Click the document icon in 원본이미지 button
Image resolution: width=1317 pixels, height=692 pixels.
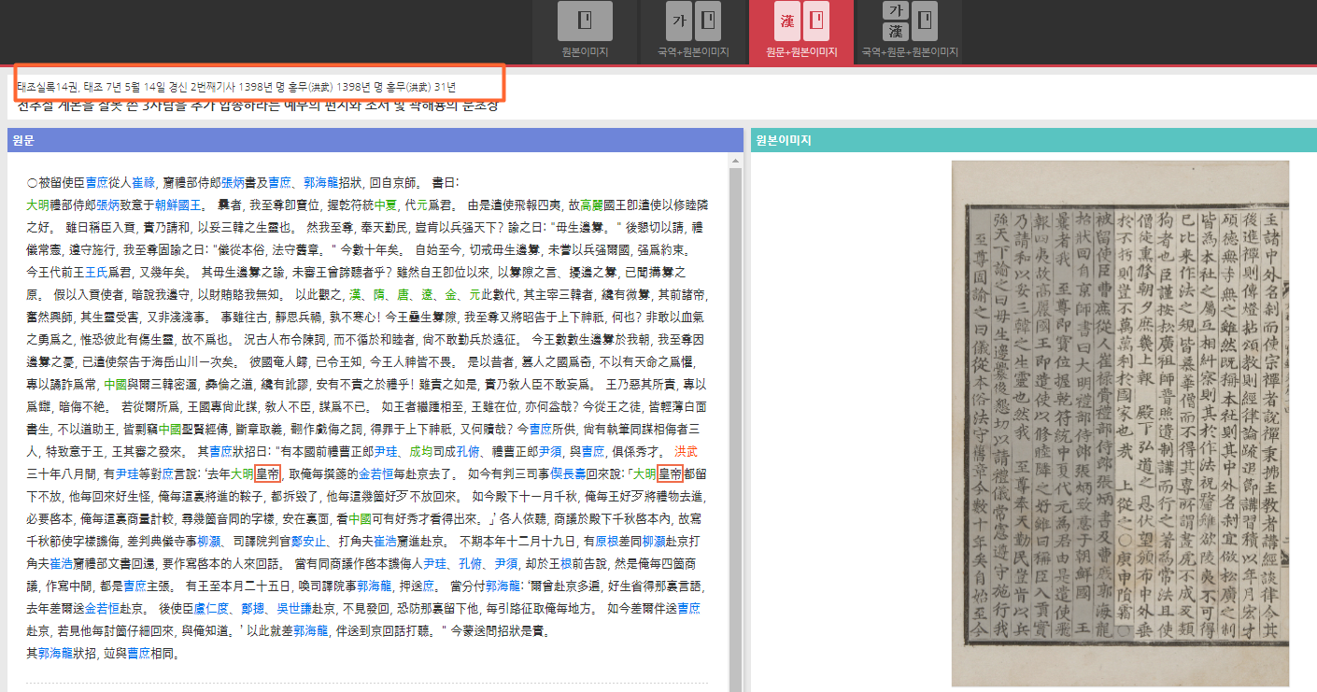tap(587, 19)
